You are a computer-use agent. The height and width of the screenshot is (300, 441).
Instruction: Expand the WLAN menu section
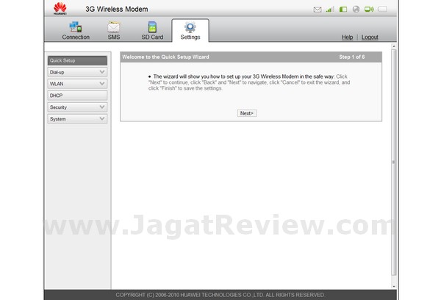(77, 84)
